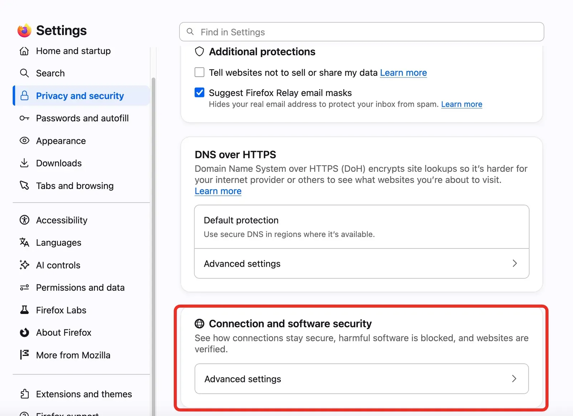Viewport: 573px width, 416px height.
Task: Click the Appearance eye icon
Action: (x=24, y=140)
